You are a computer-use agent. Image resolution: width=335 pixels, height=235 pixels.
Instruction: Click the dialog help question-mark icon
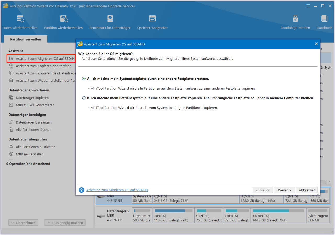(x=81, y=190)
